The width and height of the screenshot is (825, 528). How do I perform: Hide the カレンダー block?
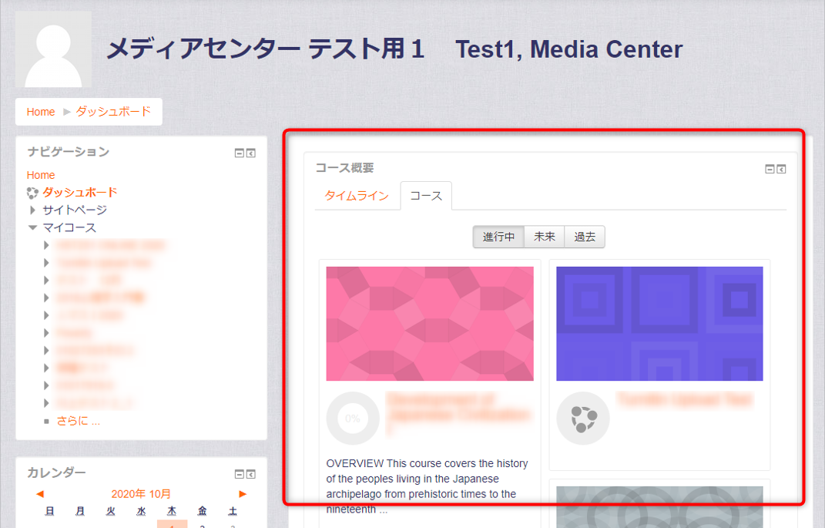coord(240,474)
